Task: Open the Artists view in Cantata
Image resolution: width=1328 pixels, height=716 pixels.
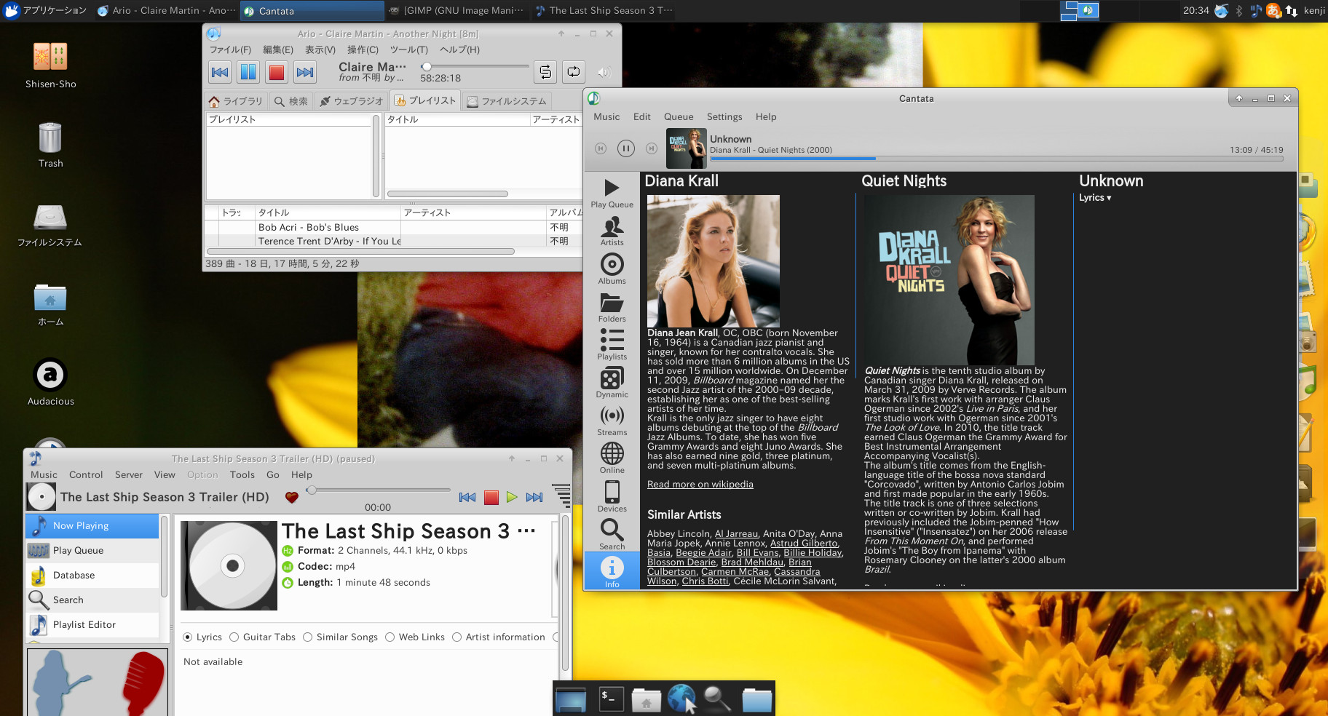Action: (x=612, y=231)
